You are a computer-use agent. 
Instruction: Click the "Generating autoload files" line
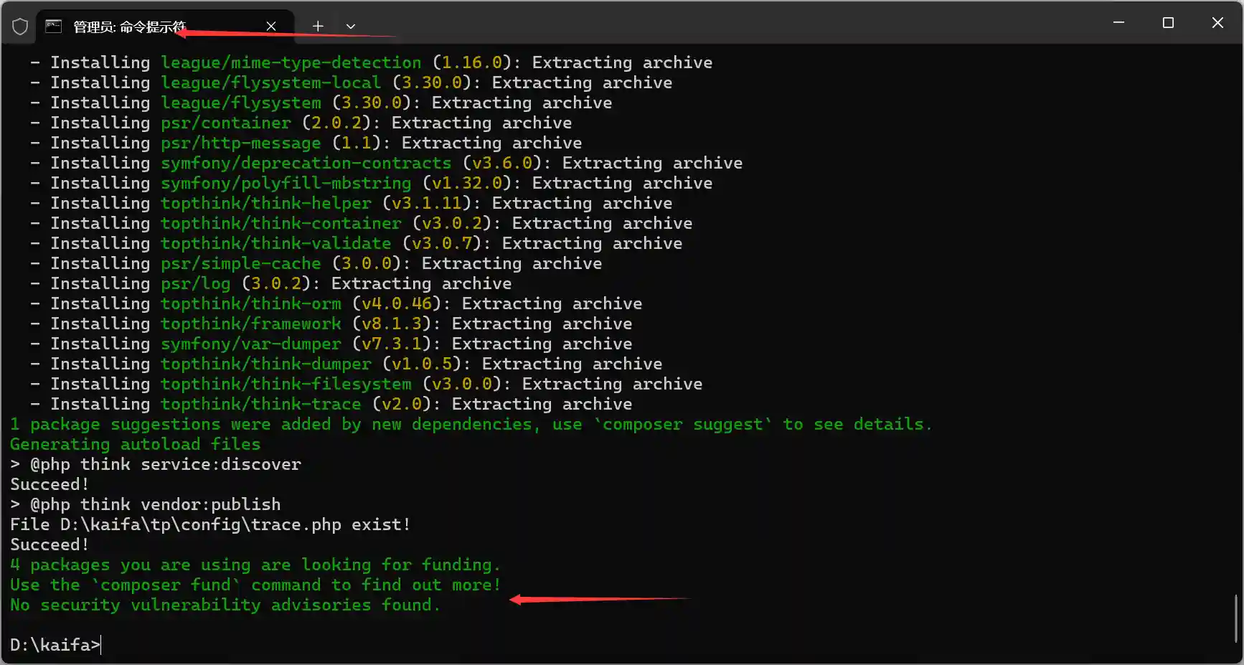[x=135, y=444]
